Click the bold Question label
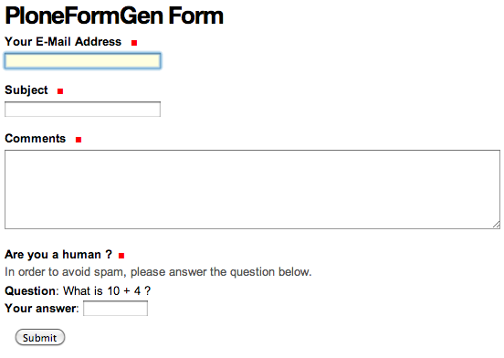 tap(30, 290)
